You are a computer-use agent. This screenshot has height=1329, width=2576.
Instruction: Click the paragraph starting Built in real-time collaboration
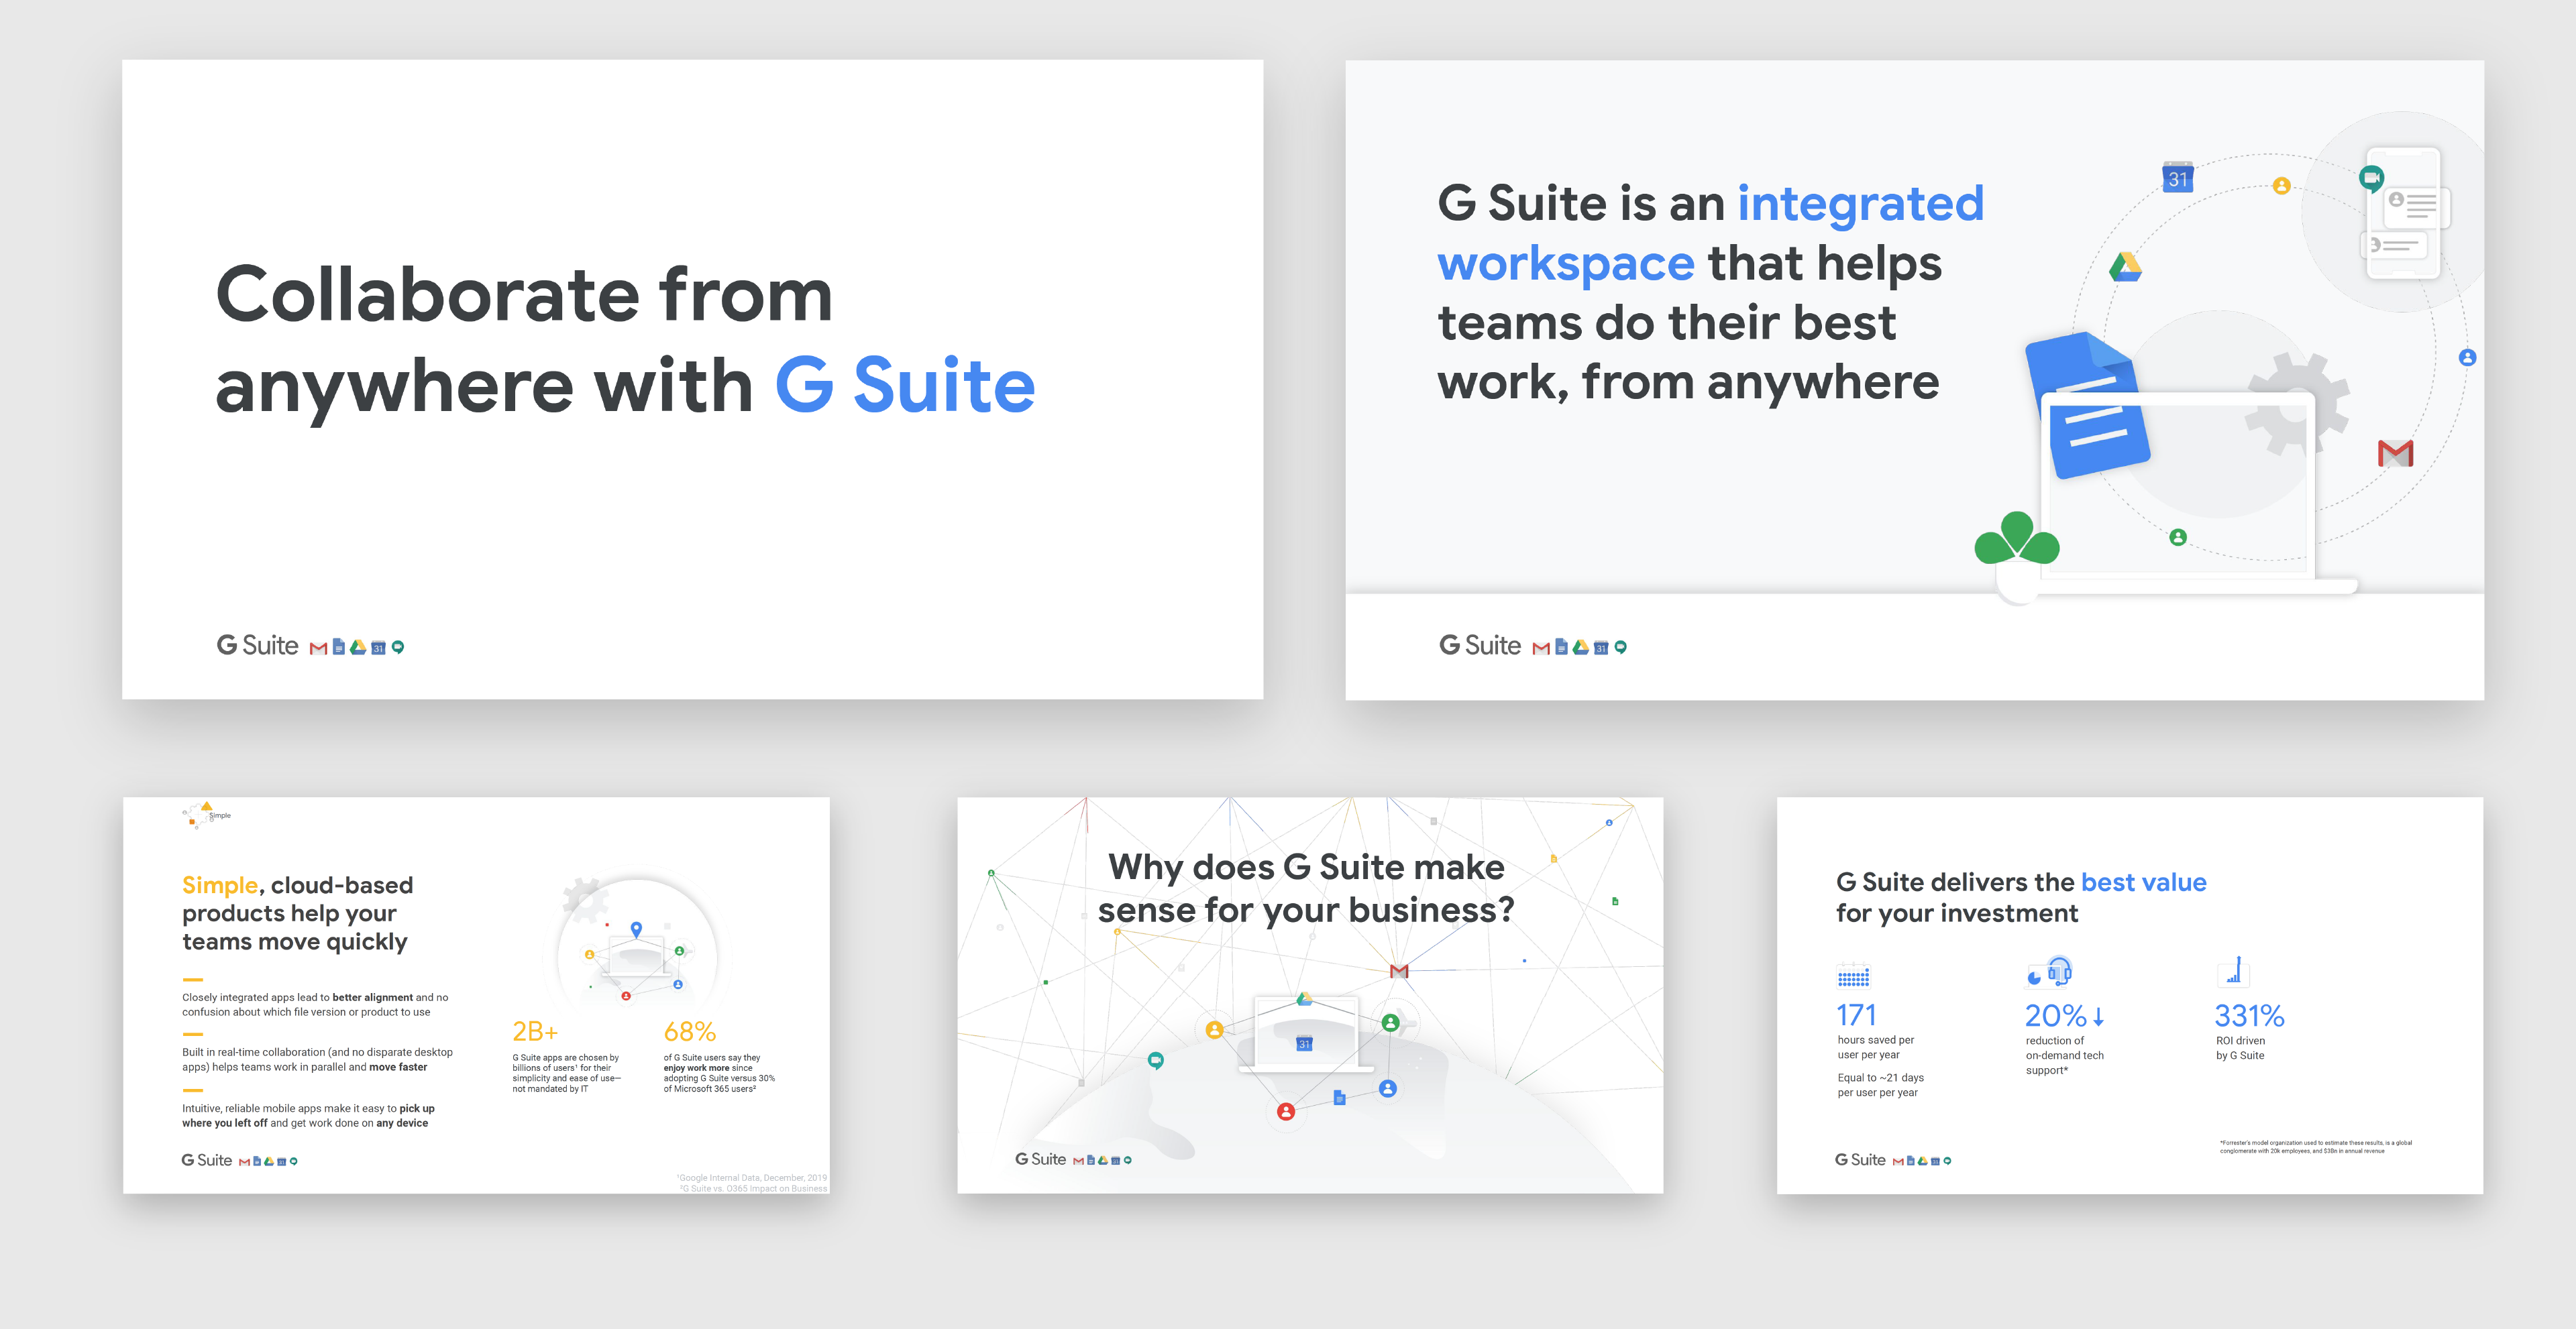317,1059
